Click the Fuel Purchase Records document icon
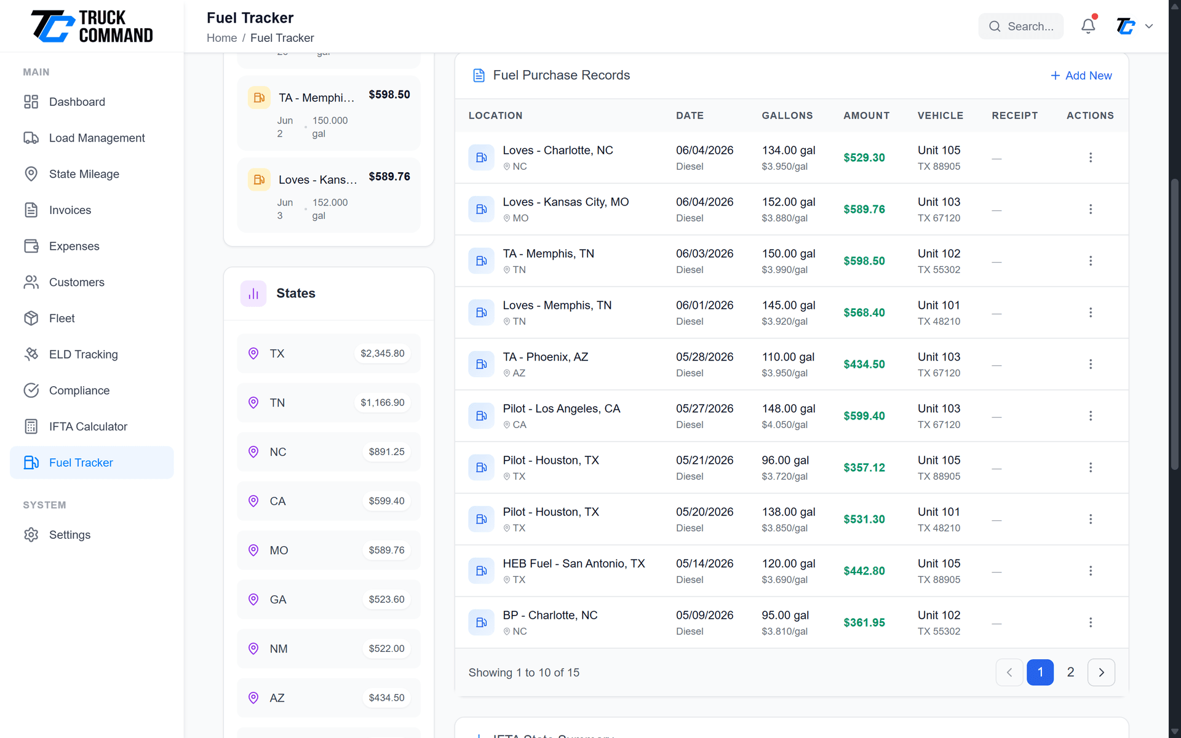This screenshot has height=738, width=1181. pos(479,76)
